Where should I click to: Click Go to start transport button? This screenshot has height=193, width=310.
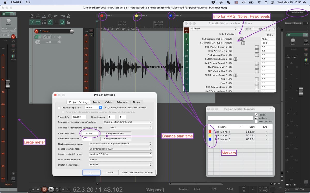click(x=33, y=189)
